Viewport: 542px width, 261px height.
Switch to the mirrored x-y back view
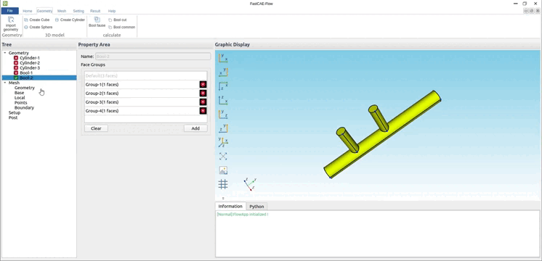[223, 72]
